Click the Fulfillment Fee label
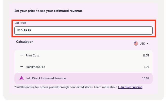 [35, 67]
